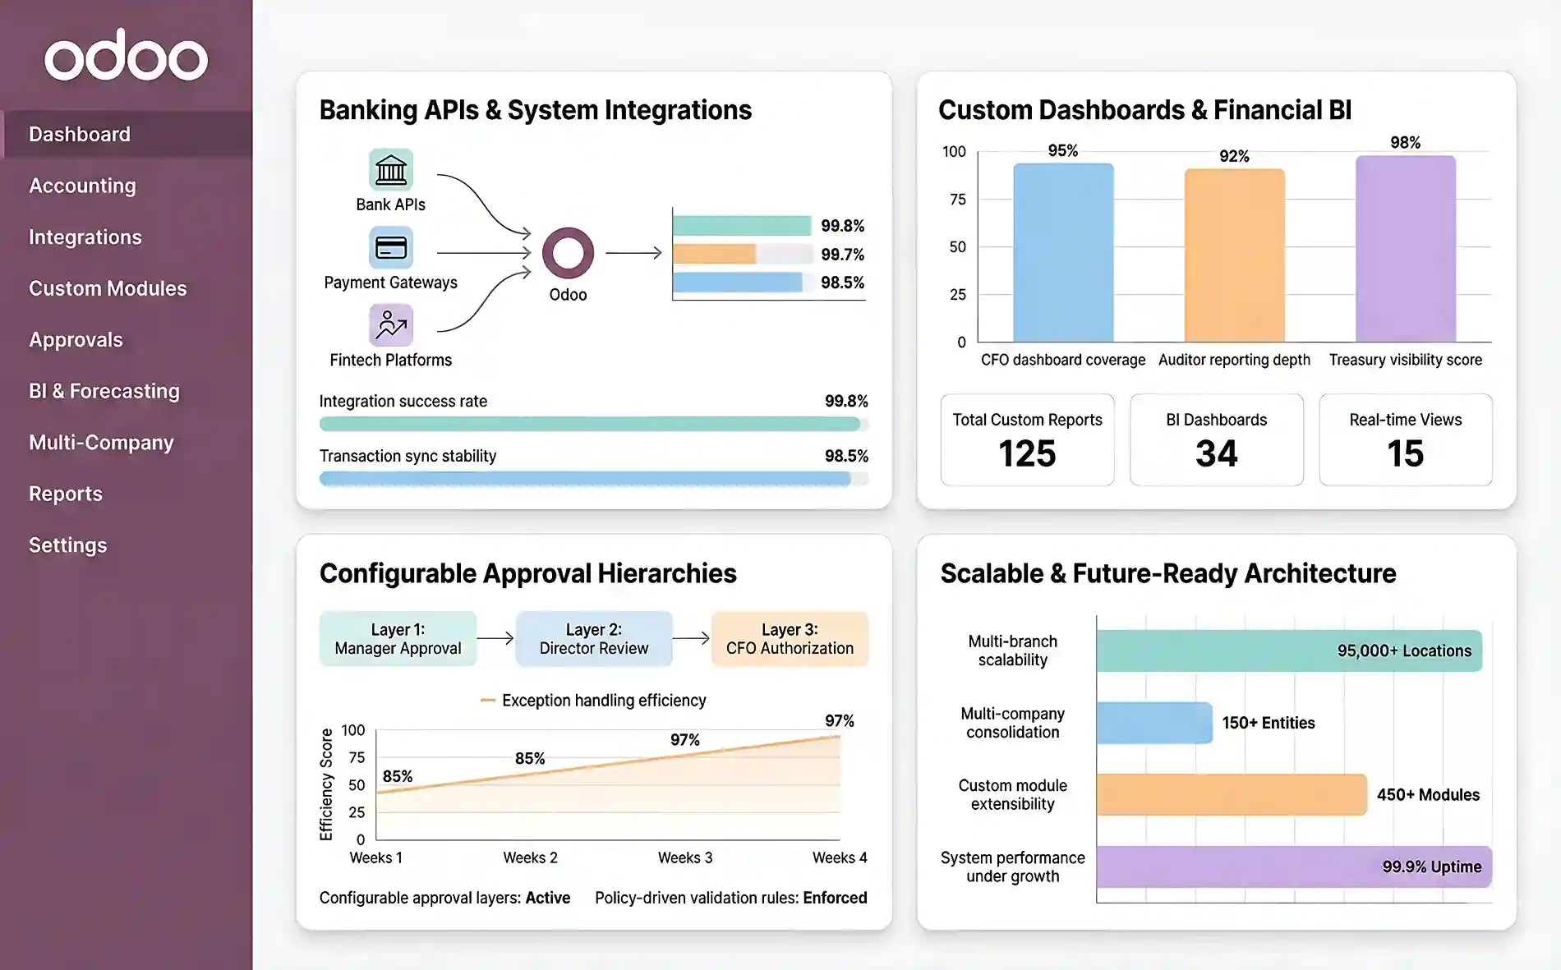Image resolution: width=1561 pixels, height=970 pixels.
Task: Open the Accounting section
Action: (x=82, y=186)
